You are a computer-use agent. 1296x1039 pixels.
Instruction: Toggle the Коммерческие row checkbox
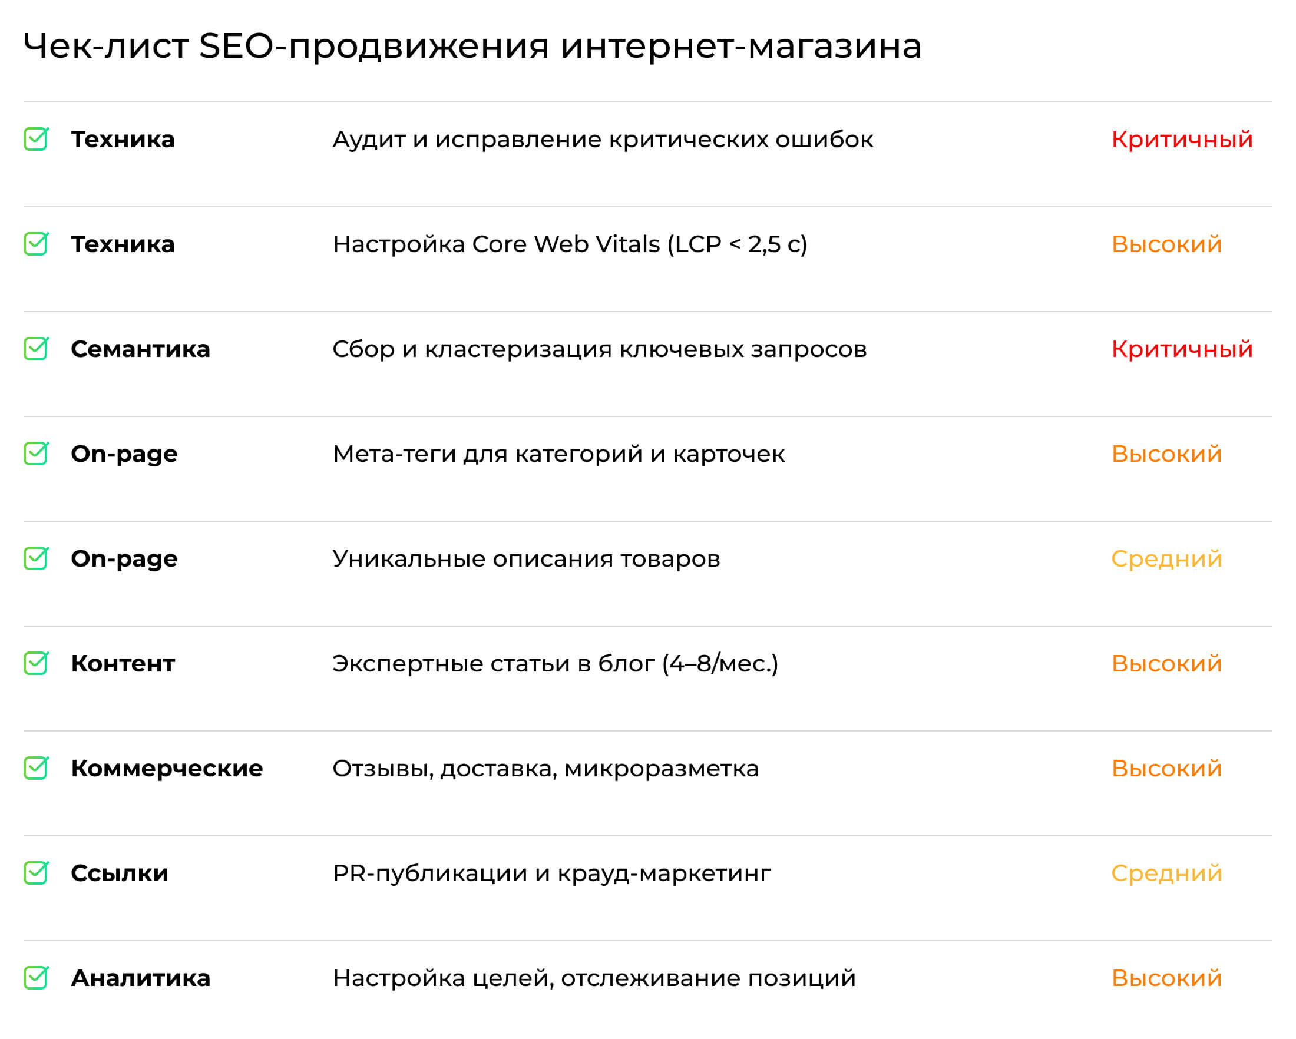(35, 768)
